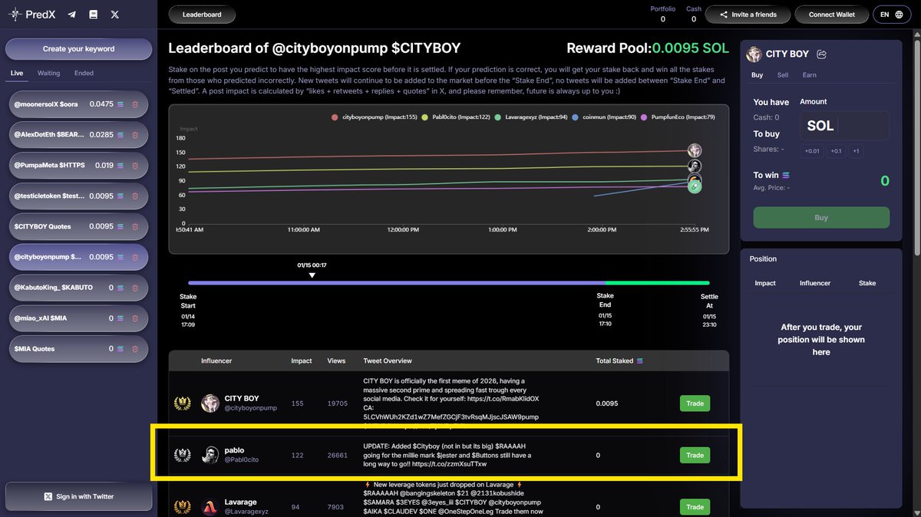Click the Portfolio counter in top bar
Image resolution: width=921 pixels, height=517 pixels.
click(x=663, y=15)
